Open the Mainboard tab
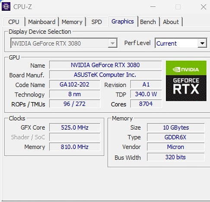The image size is (210, 202). pos(42,22)
